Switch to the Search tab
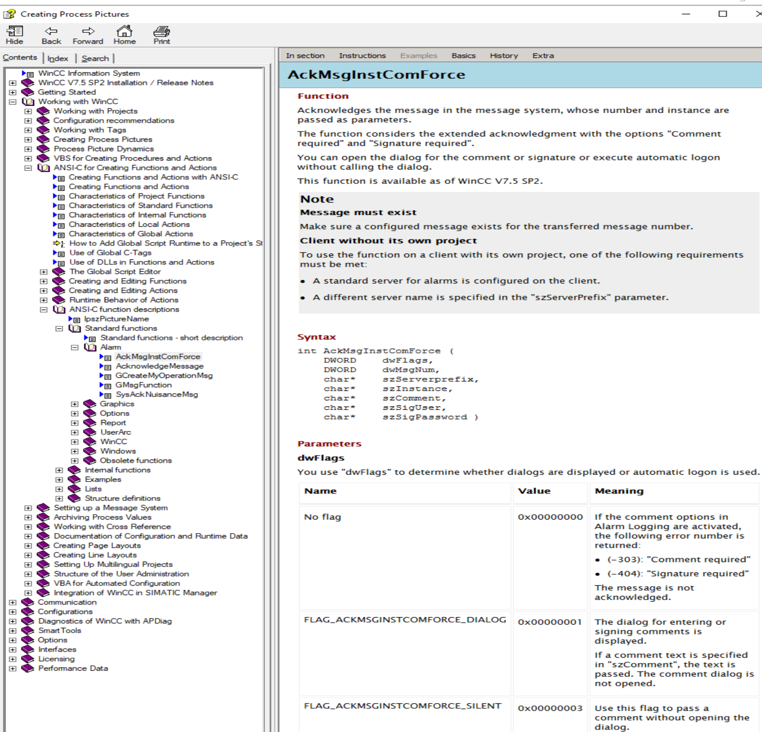 coord(95,58)
